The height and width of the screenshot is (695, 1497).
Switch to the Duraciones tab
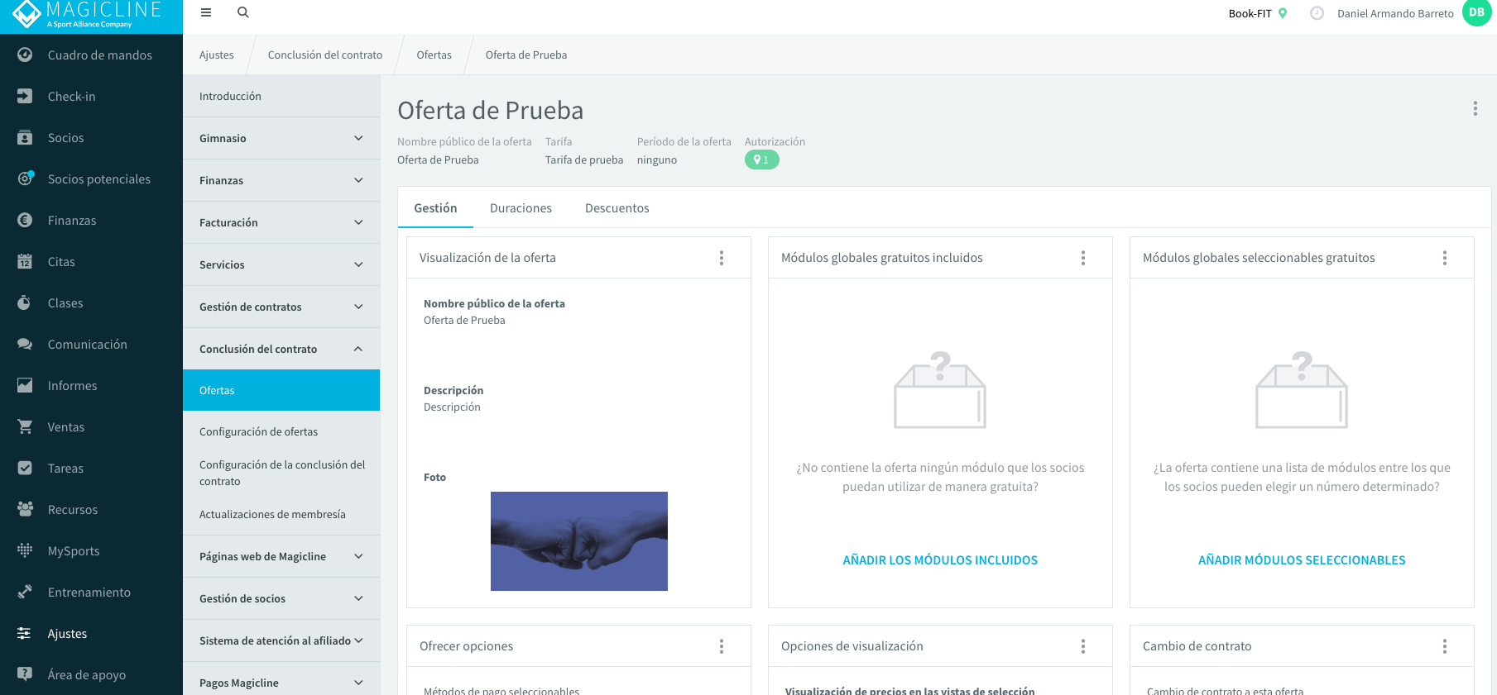coord(521,208)
